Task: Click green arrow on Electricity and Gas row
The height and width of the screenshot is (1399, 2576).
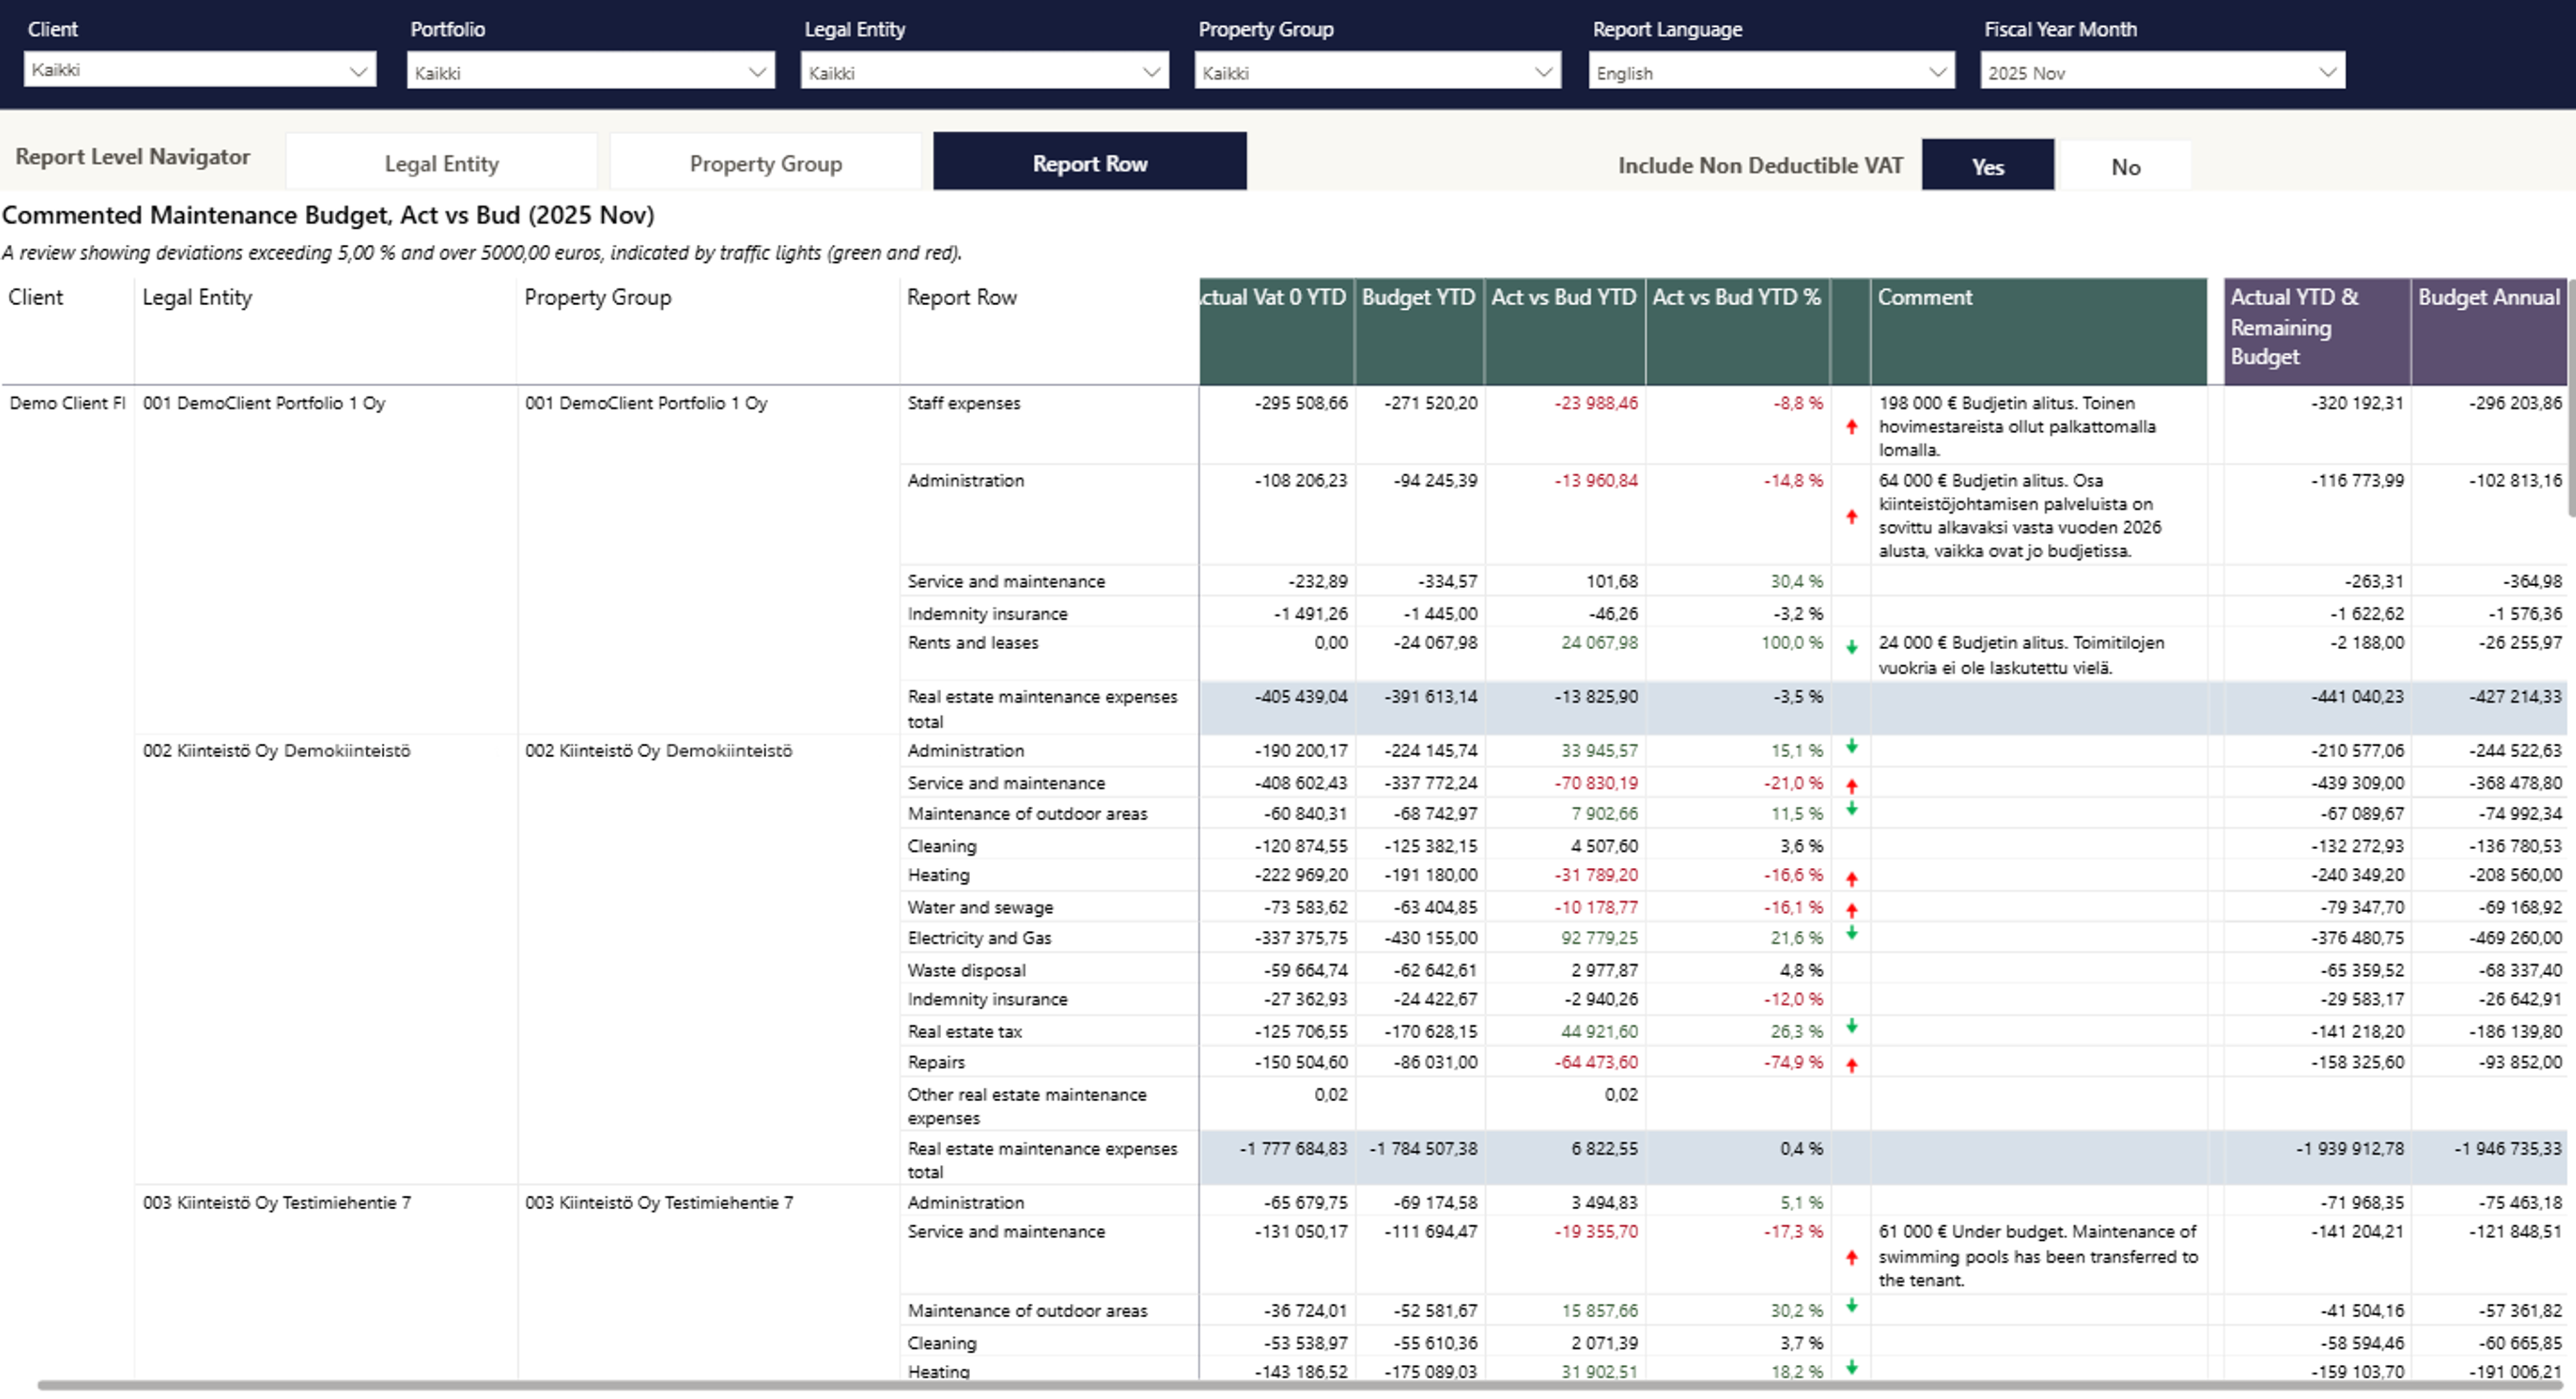Action: (1851, 933)
